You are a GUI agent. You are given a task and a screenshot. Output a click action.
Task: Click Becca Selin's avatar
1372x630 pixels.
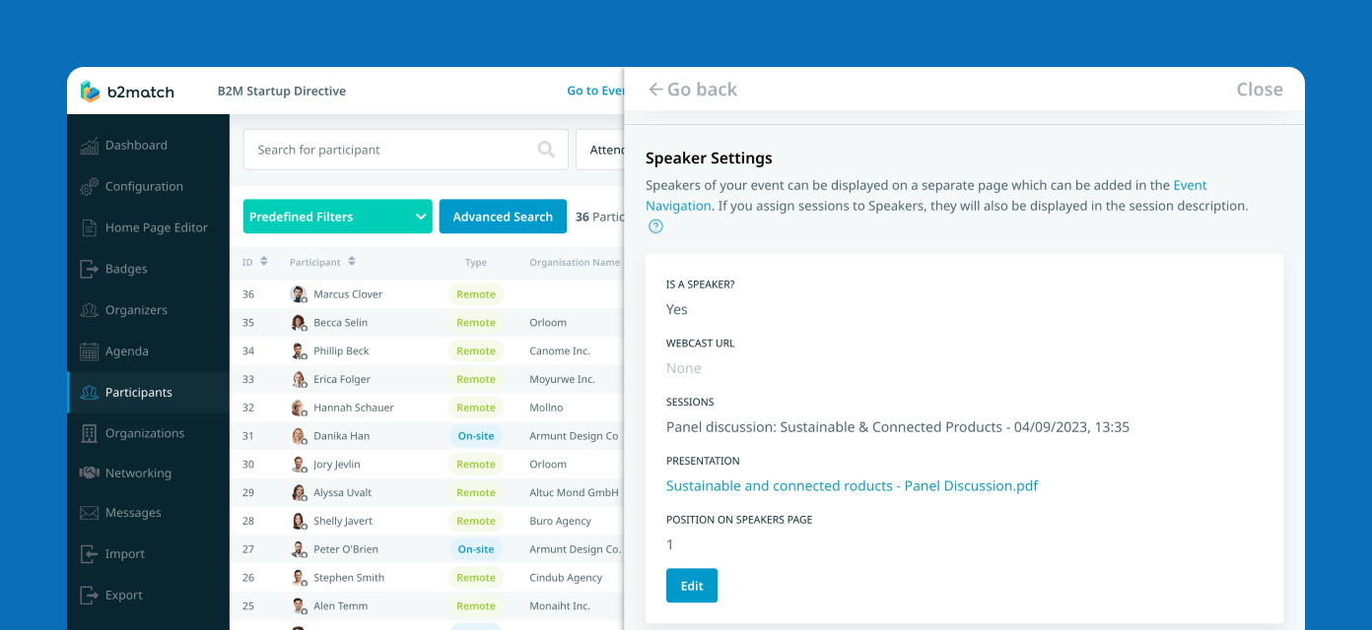299,323
